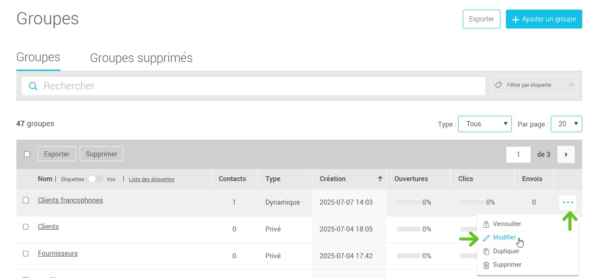Choose Dupliquer from the context menu

506,252
